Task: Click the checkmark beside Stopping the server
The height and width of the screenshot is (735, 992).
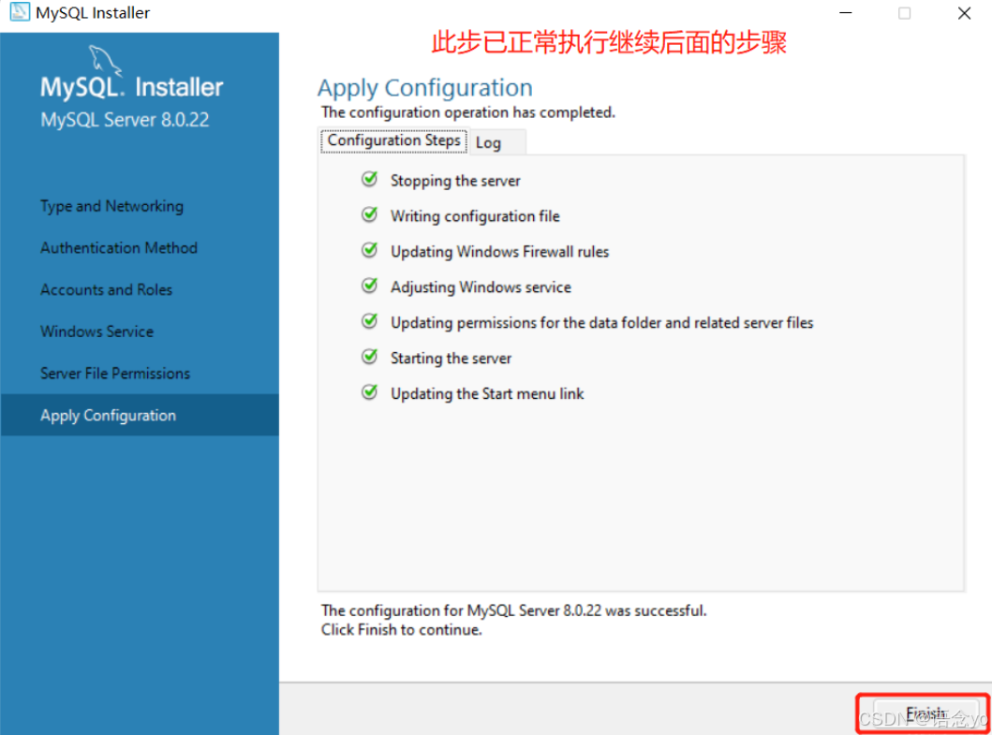Action: (369, 180)
